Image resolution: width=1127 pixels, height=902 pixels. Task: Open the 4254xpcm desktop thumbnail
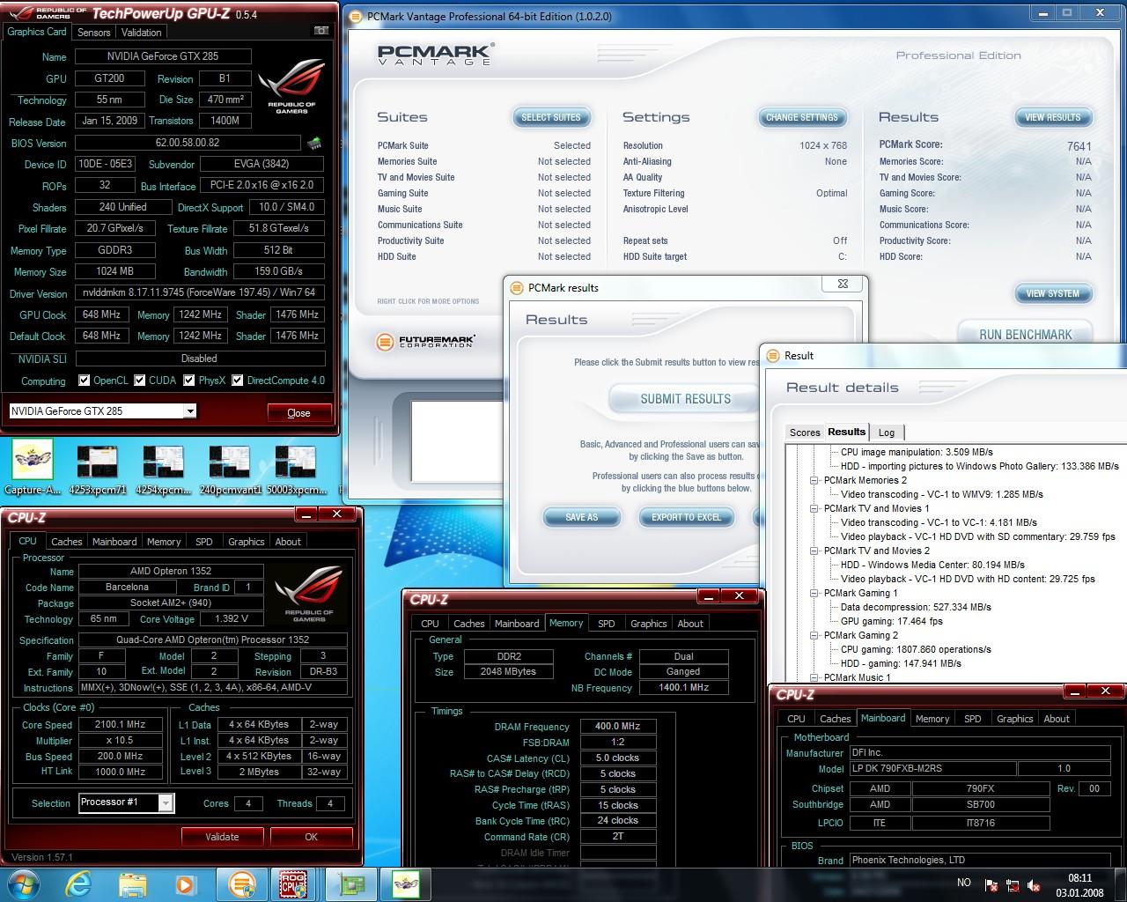(163, 469)
